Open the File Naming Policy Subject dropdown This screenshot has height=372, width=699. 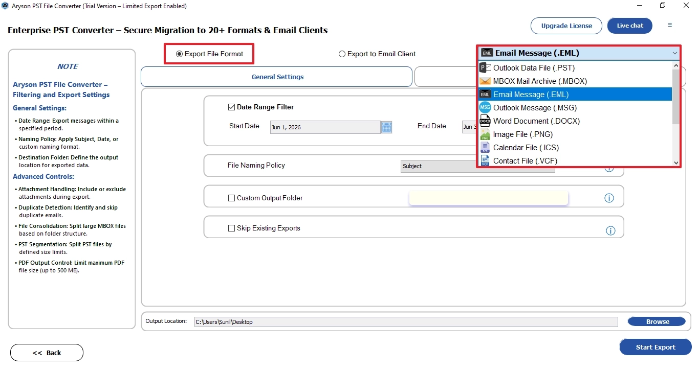coord(477,166)
